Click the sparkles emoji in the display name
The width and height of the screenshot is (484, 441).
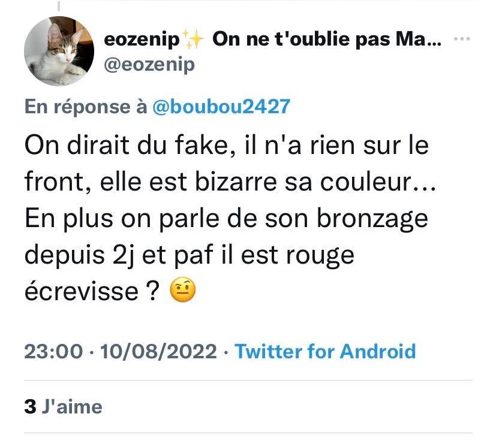tap(193, 39)
